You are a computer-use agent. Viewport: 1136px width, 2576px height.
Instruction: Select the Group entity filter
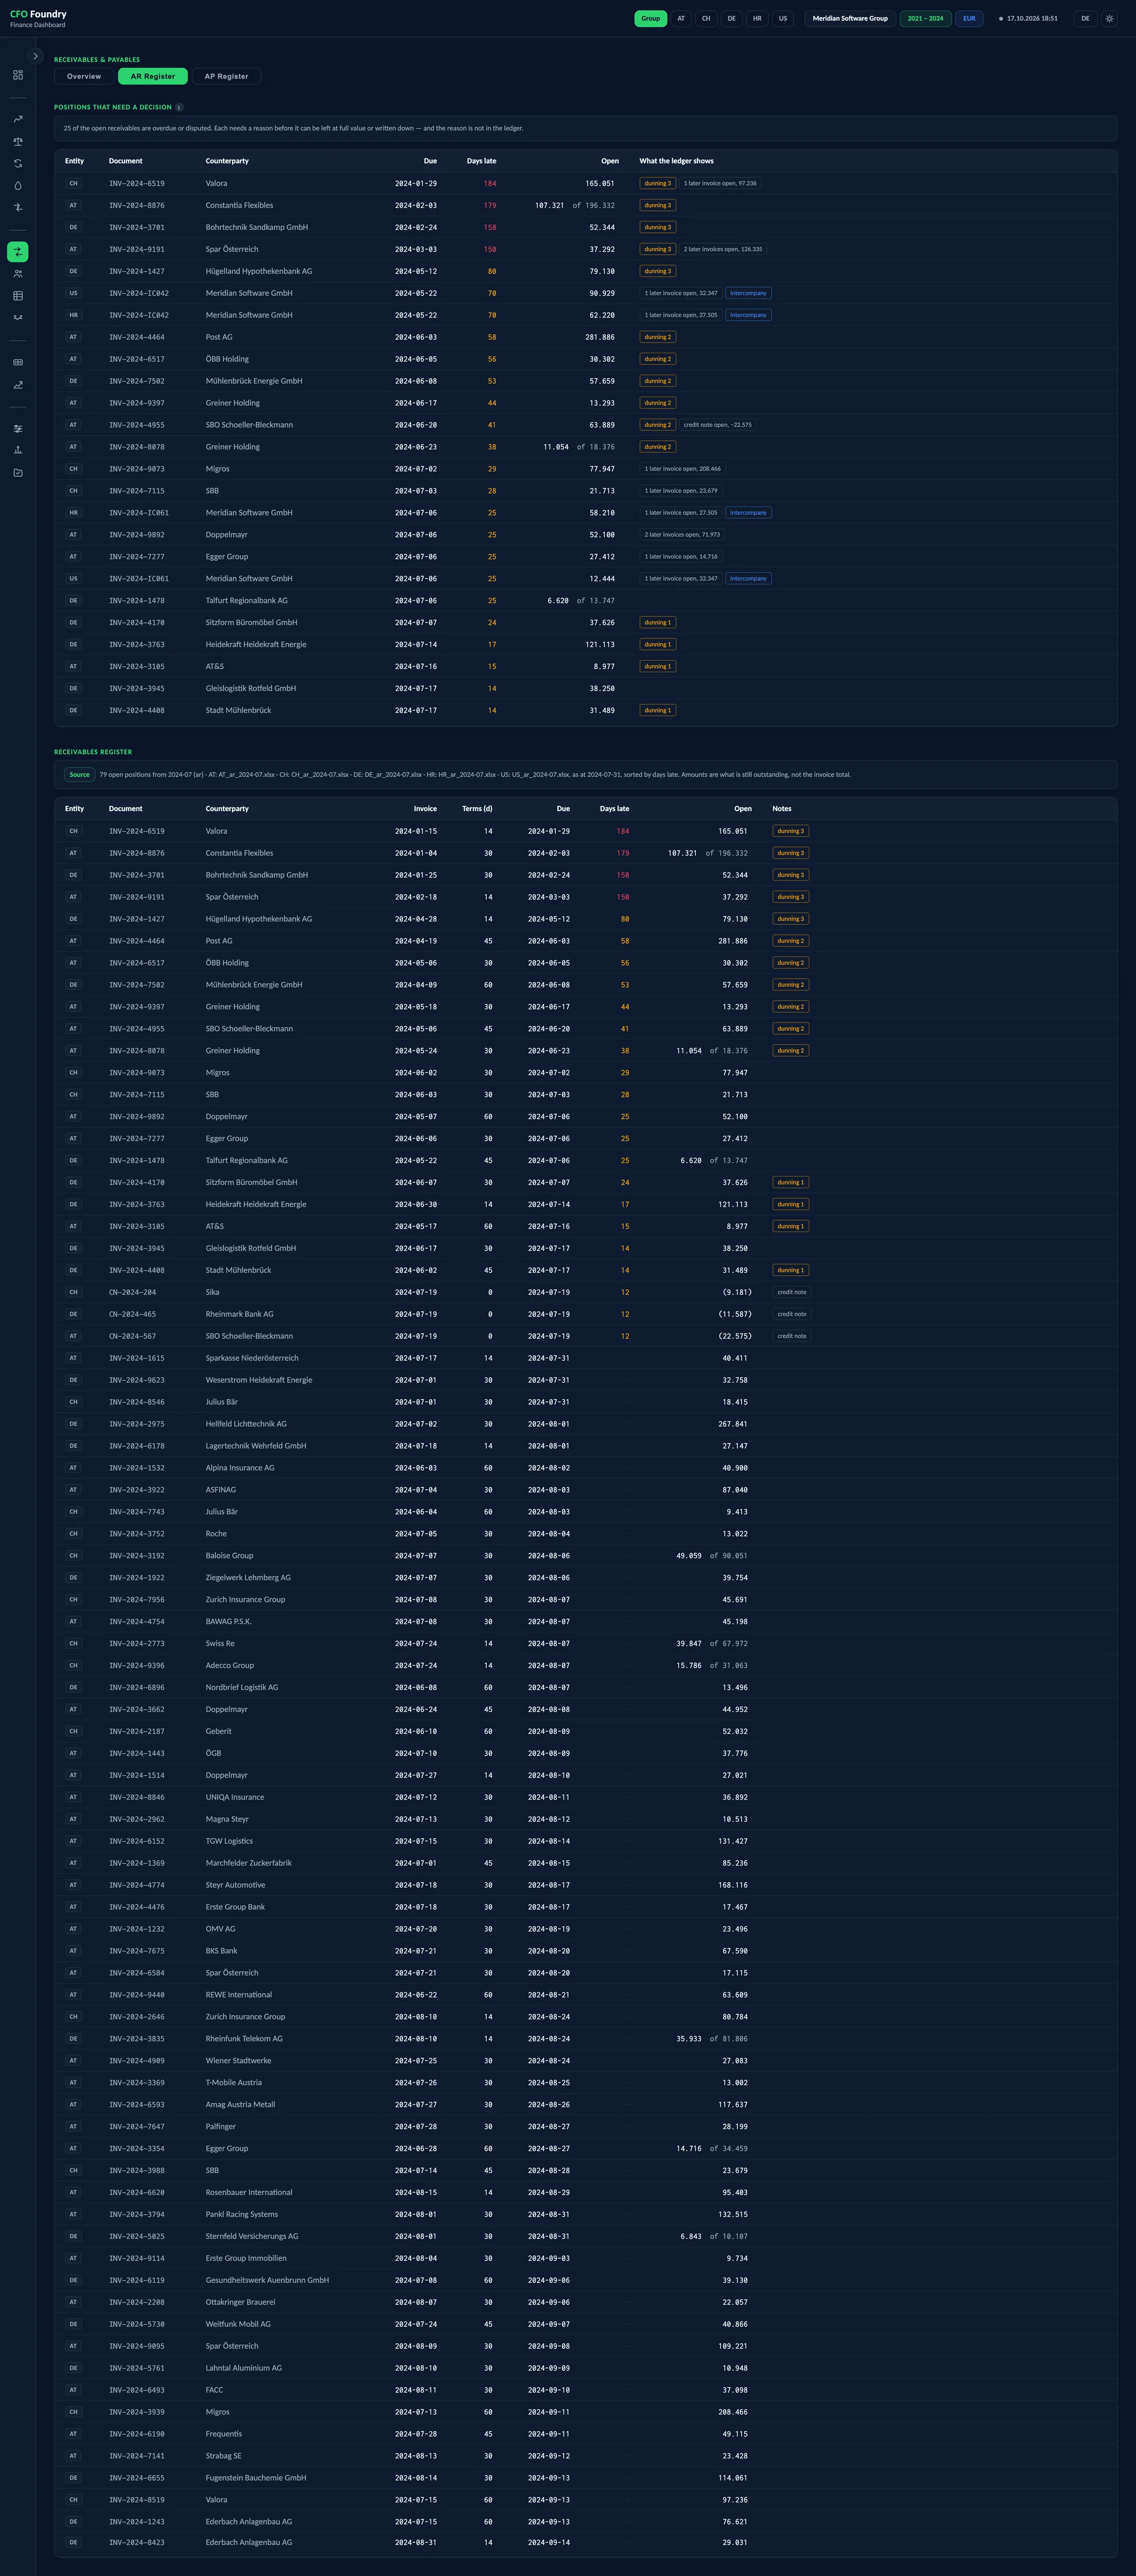tap(650, 18)
